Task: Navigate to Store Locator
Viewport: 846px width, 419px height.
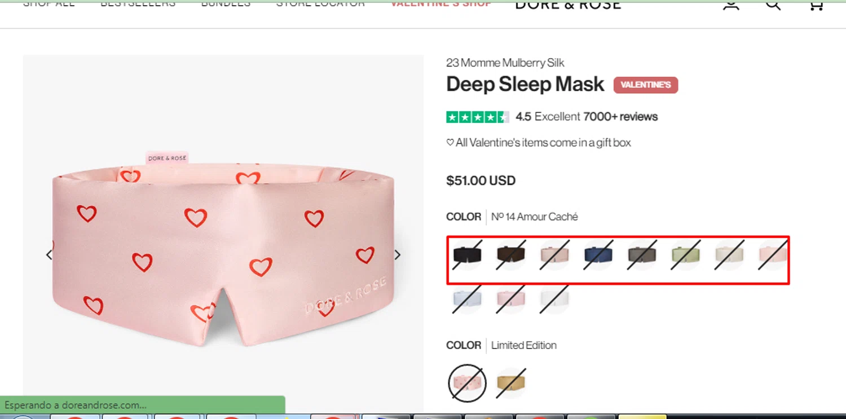Action: click(x=320, y=3)
